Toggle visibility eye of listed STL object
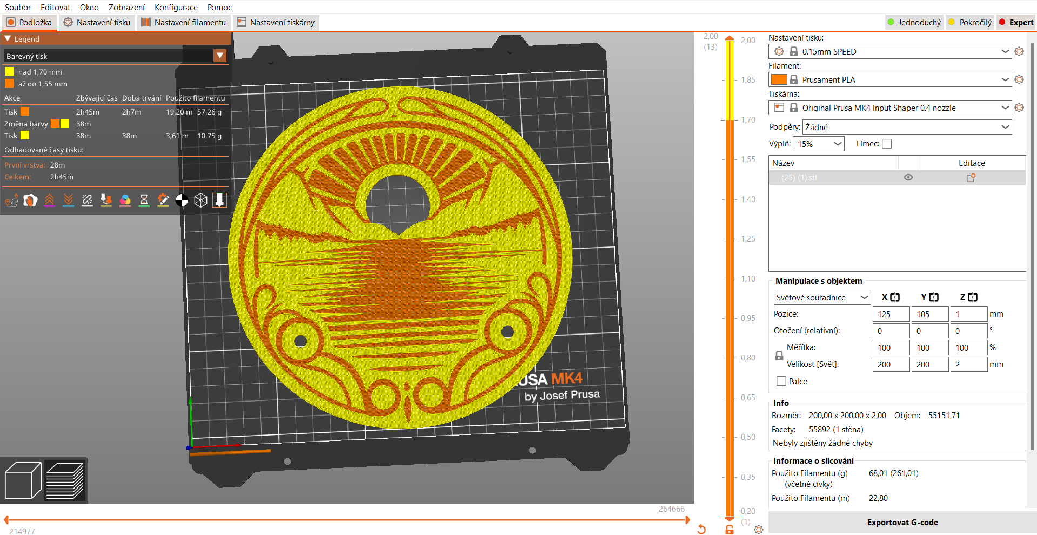The height and width of the screenshot is (535, 1037). [908, 178]
